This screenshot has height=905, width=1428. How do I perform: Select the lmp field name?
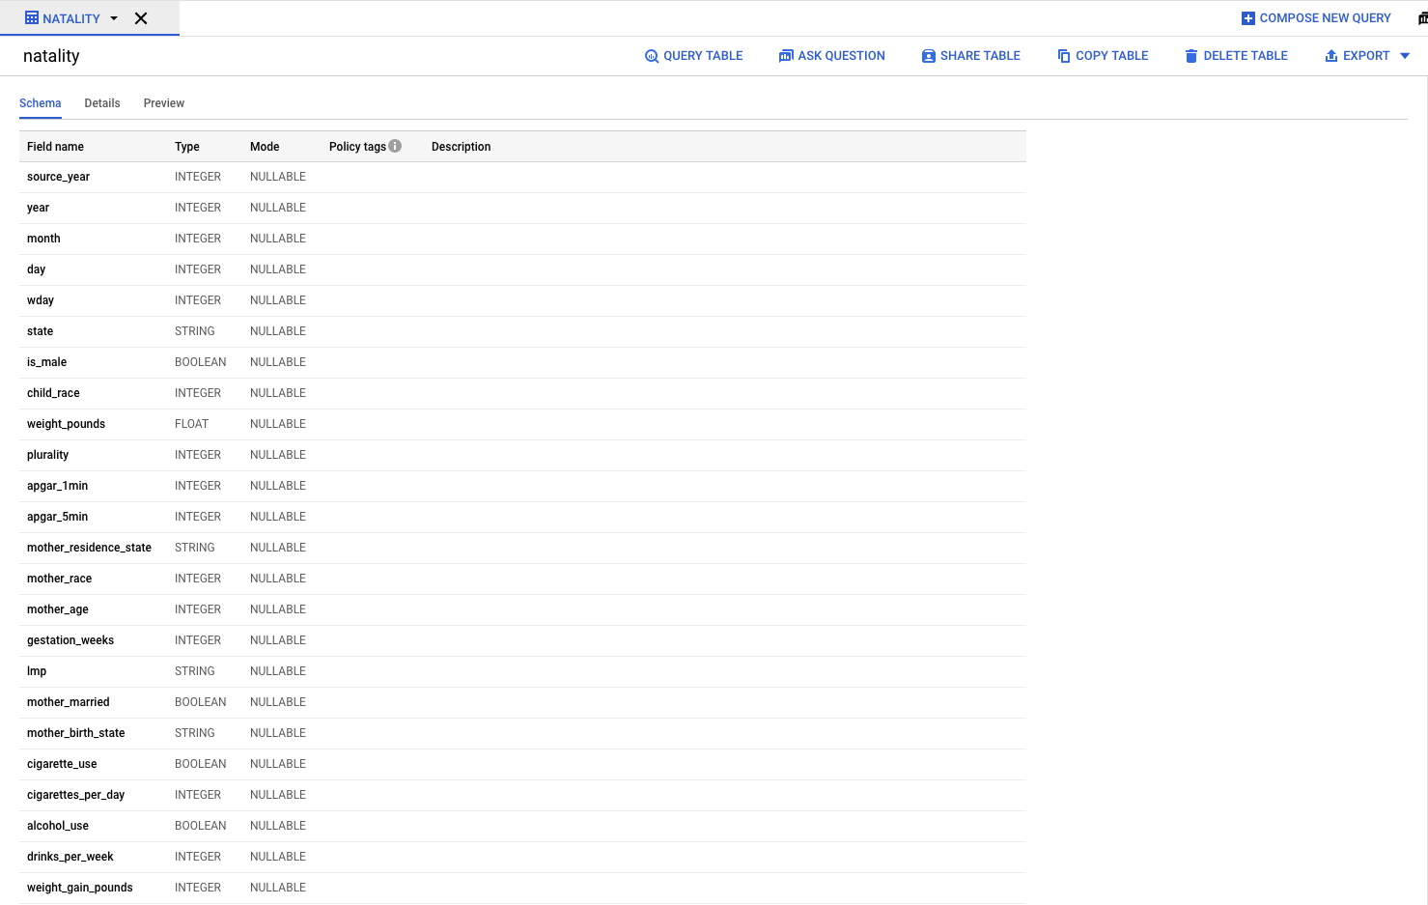pos(37,671)
